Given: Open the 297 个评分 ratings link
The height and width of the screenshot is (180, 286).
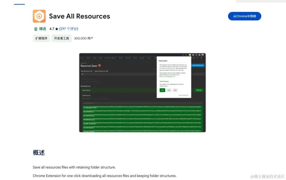Looking at the screenshot, I should click(68, 29).
